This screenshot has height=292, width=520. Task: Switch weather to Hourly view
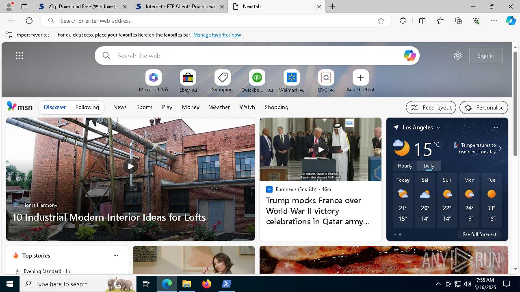(405, 165)
